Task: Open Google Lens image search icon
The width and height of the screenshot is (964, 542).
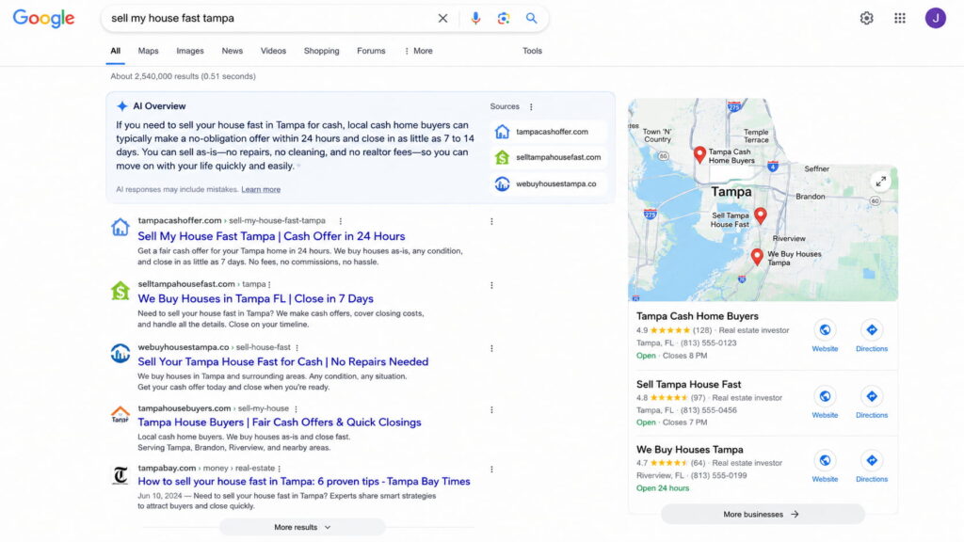Action: [x=504, y=19]
